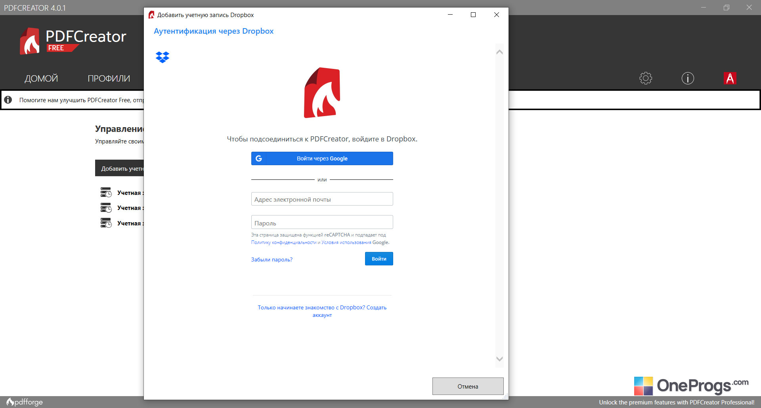
Task: Click the Добавить учетную запись button behind dialog
Action: point(119,168)
